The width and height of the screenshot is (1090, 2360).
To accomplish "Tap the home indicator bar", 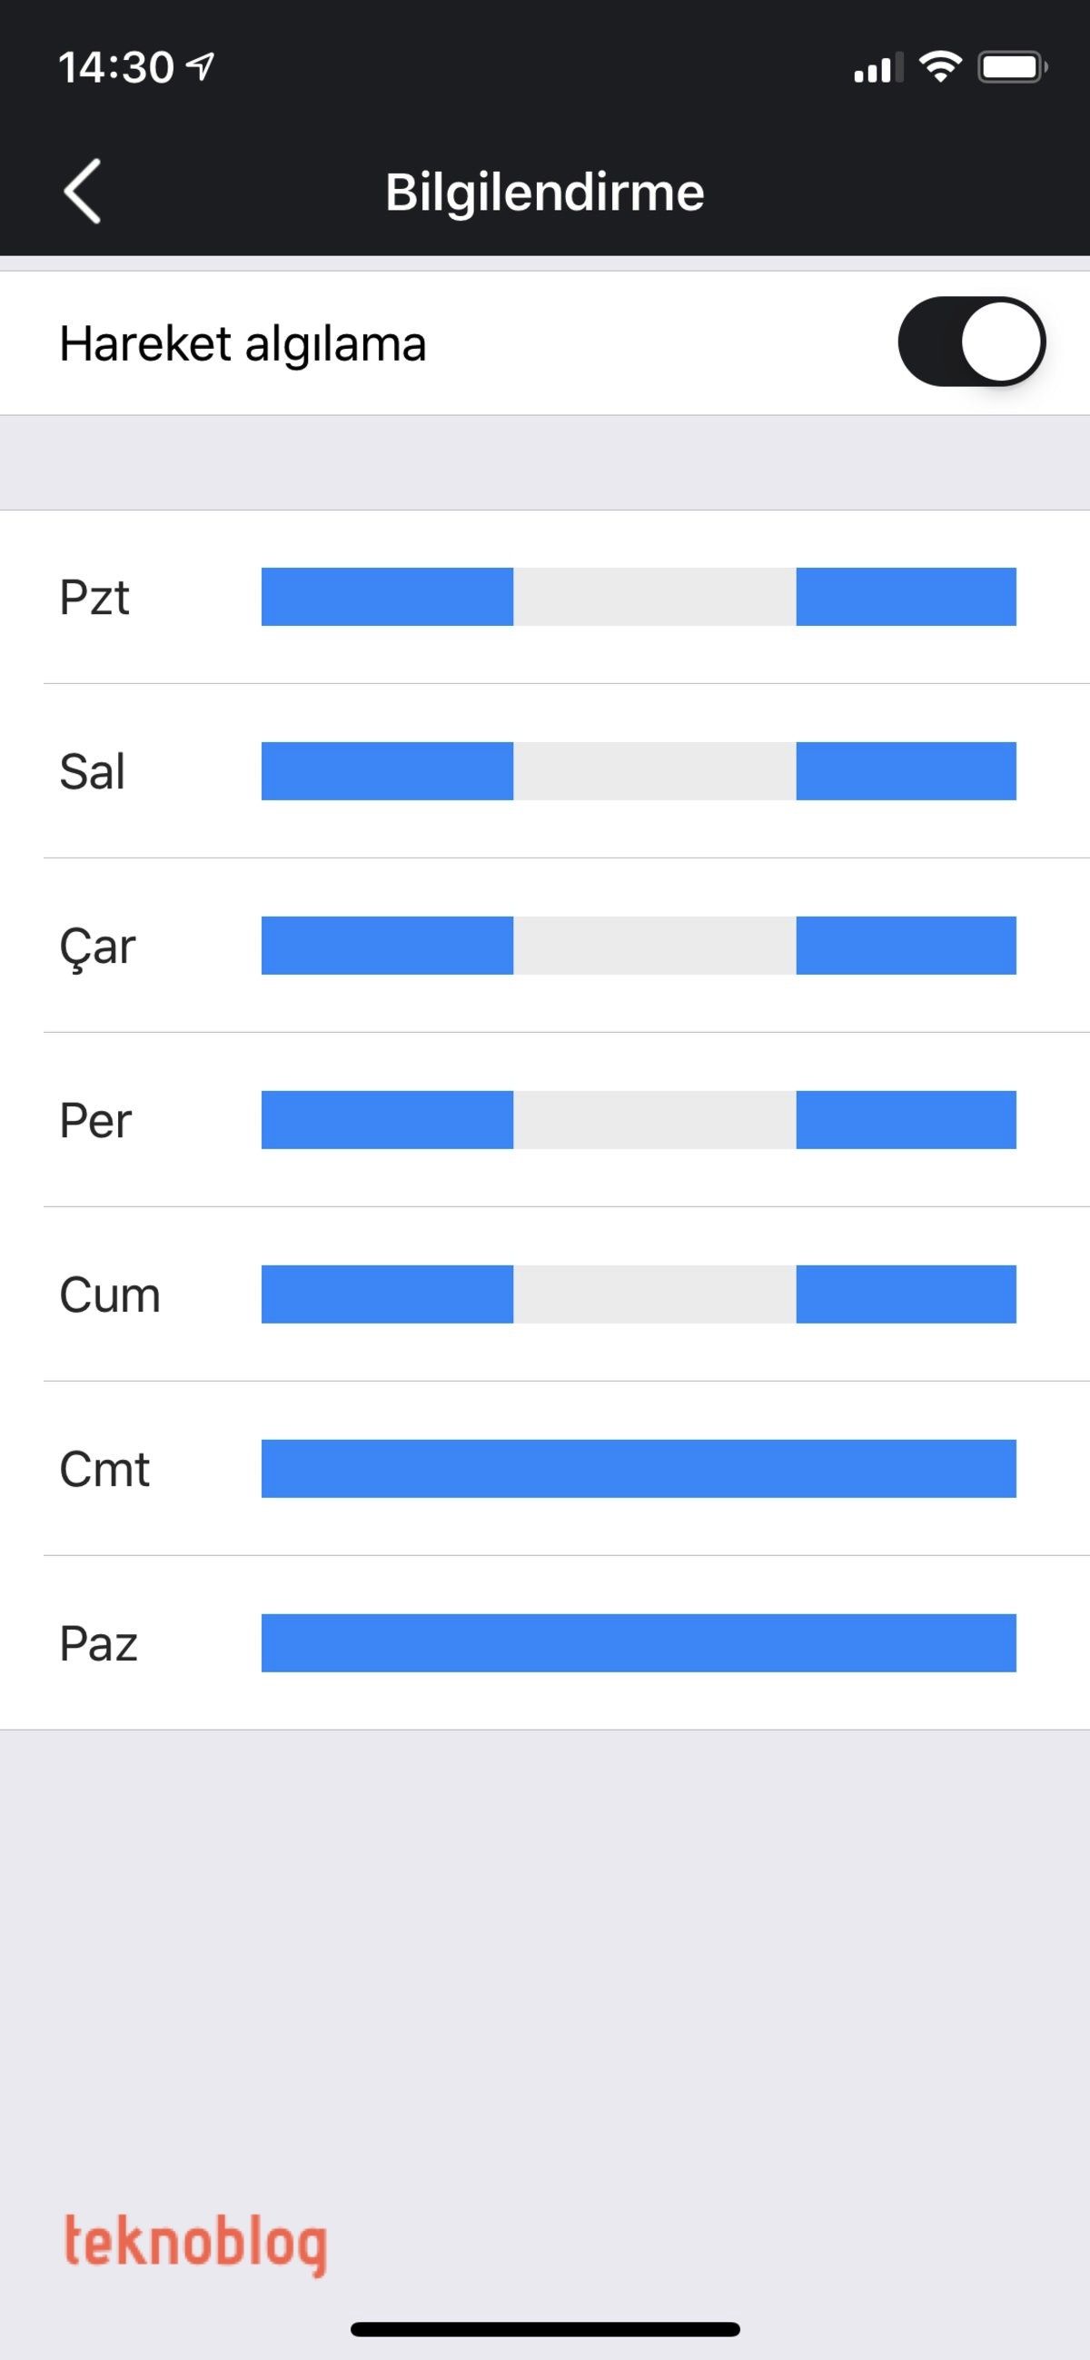I will 545,2329.
